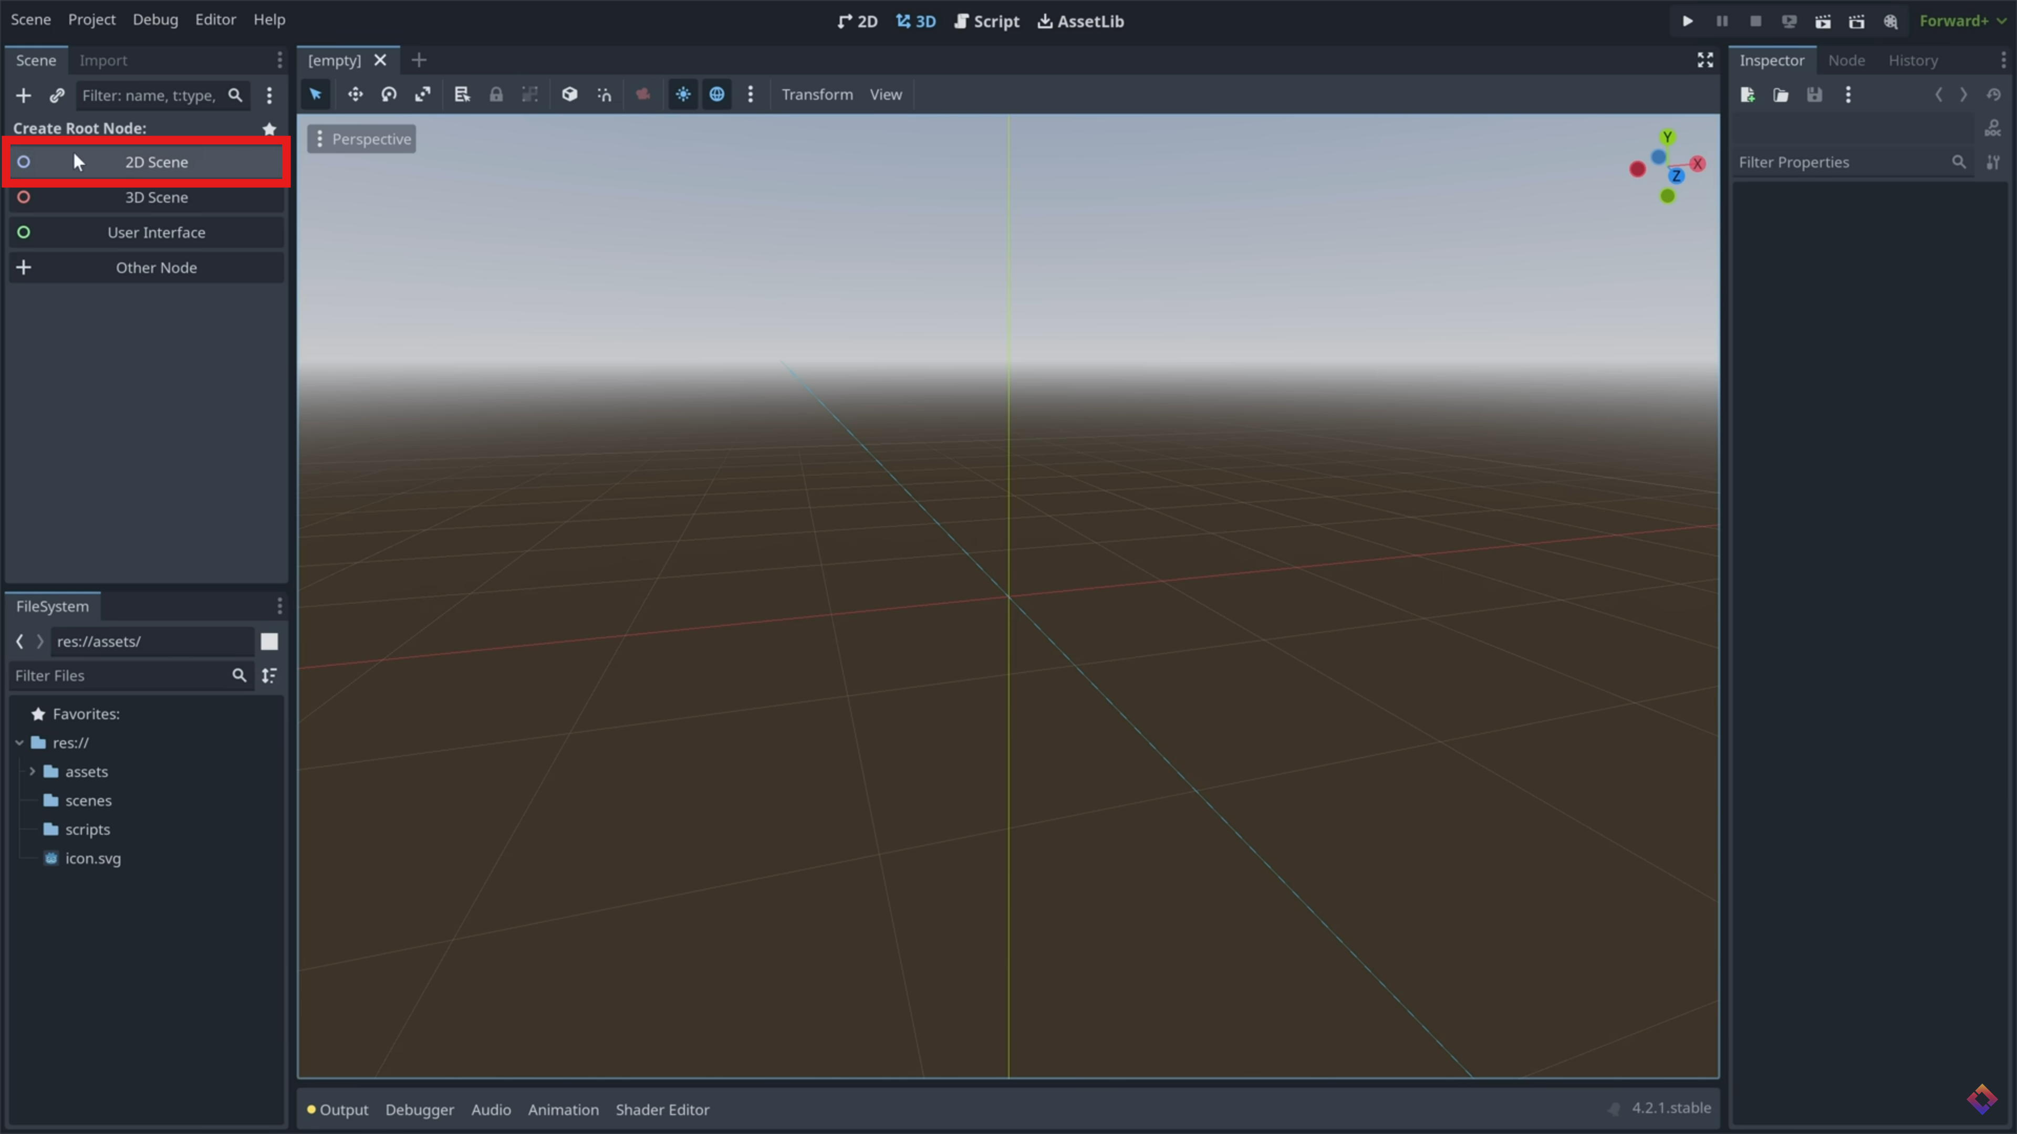Select the Move Mode tool icon
2017x1134 pixels.
coord(355,94)
